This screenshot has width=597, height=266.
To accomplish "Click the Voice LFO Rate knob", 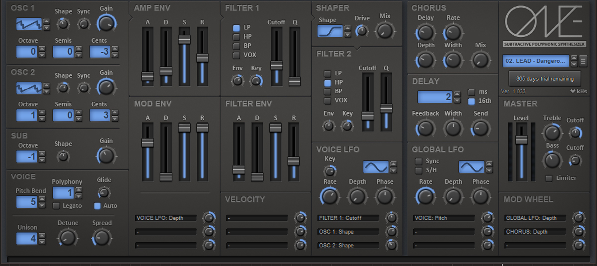I will point(329,196).
